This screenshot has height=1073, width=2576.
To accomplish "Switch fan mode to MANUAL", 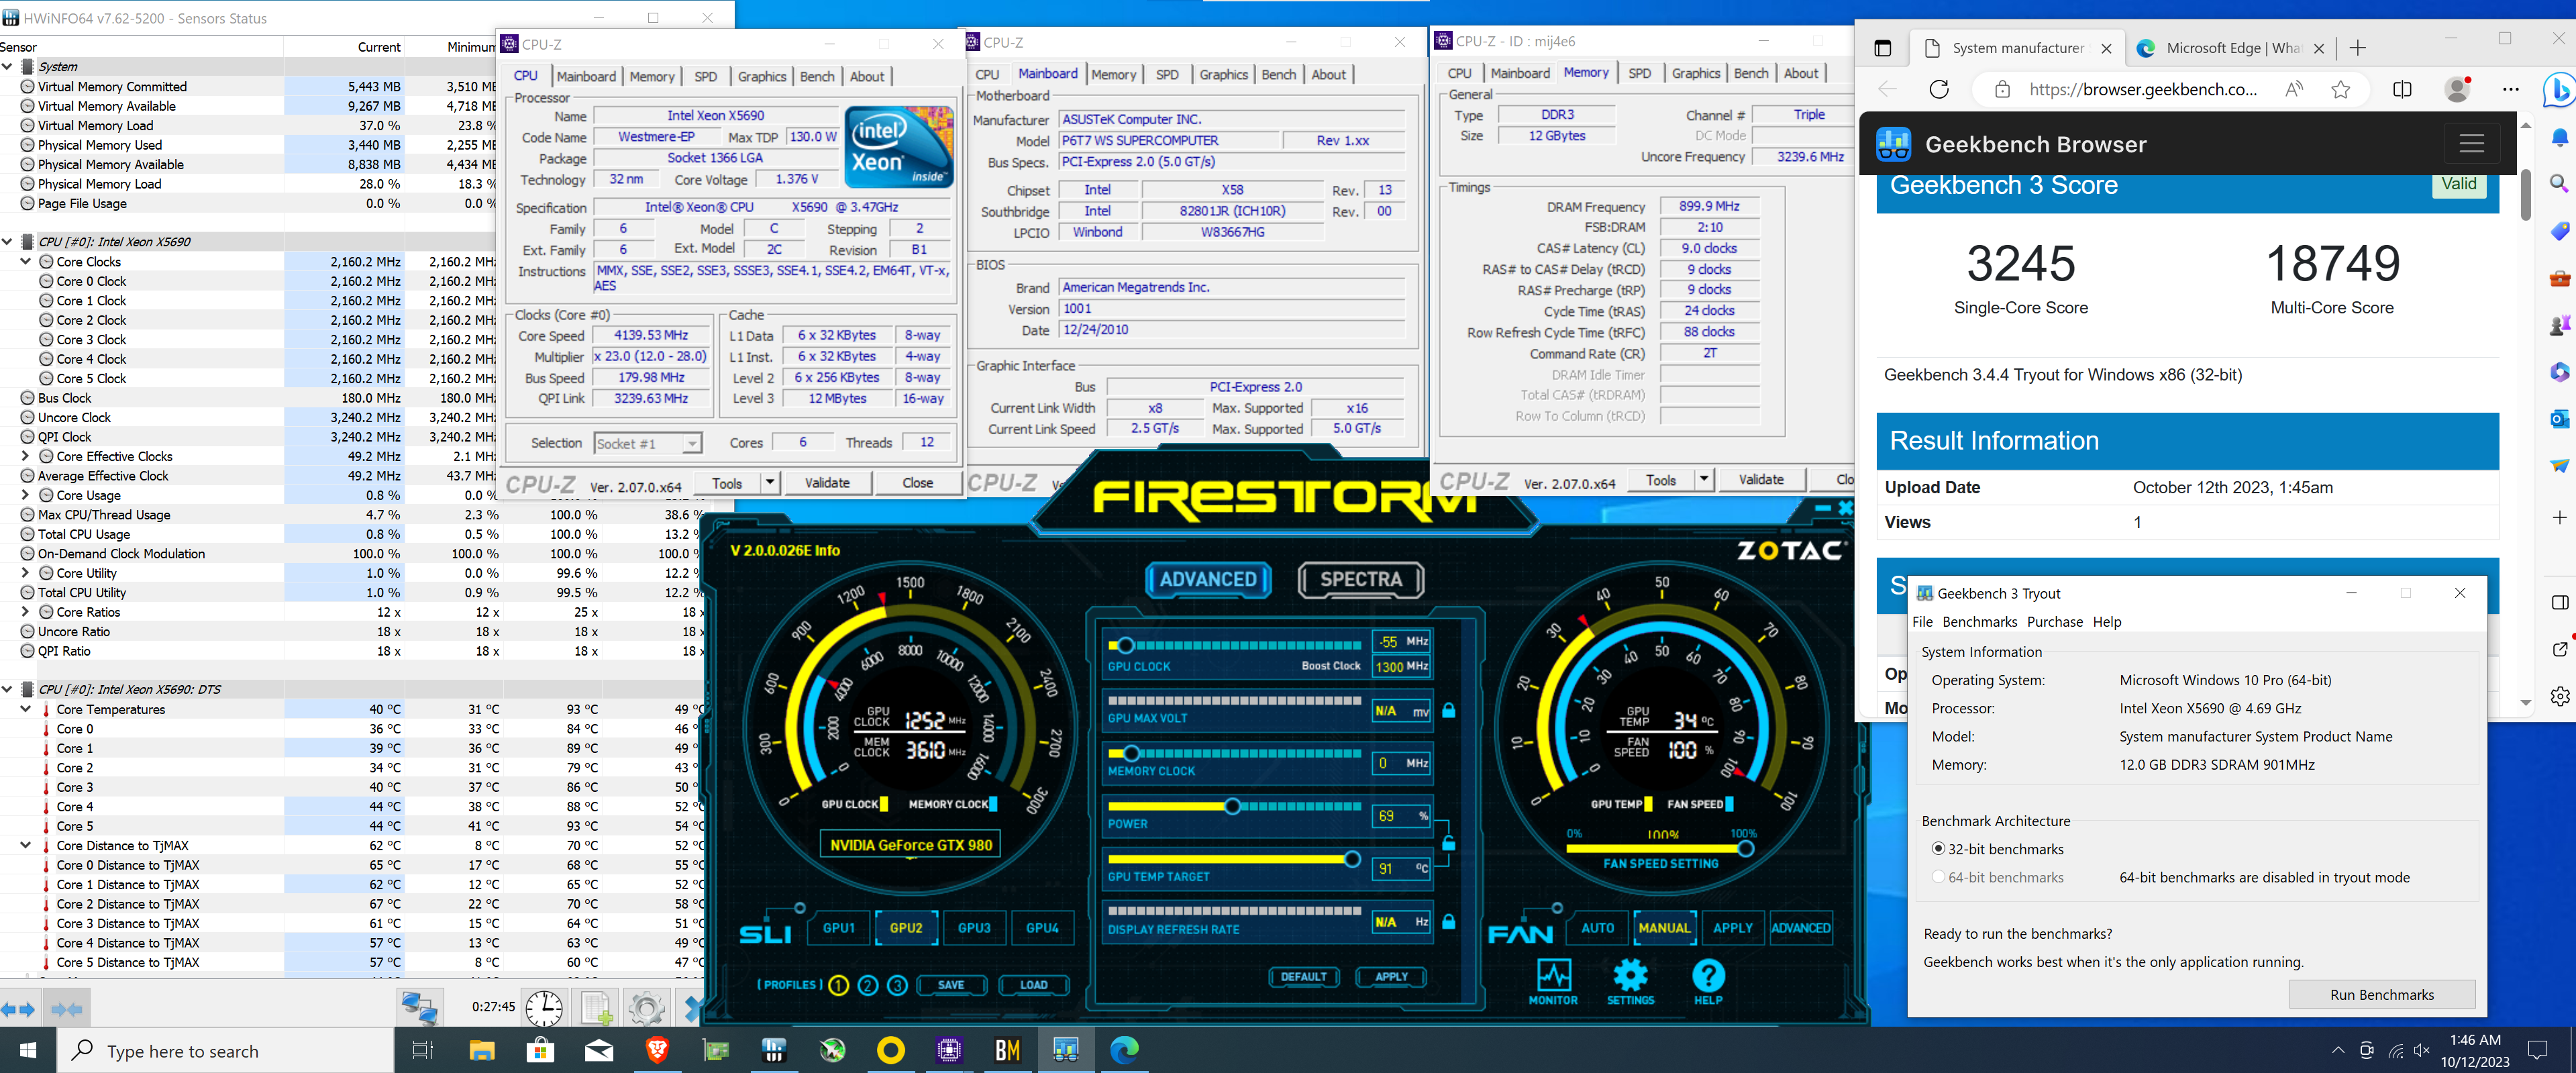I will [1664, 928].
